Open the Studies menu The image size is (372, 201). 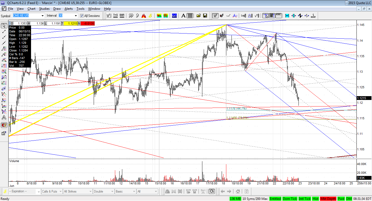[44, 9]
